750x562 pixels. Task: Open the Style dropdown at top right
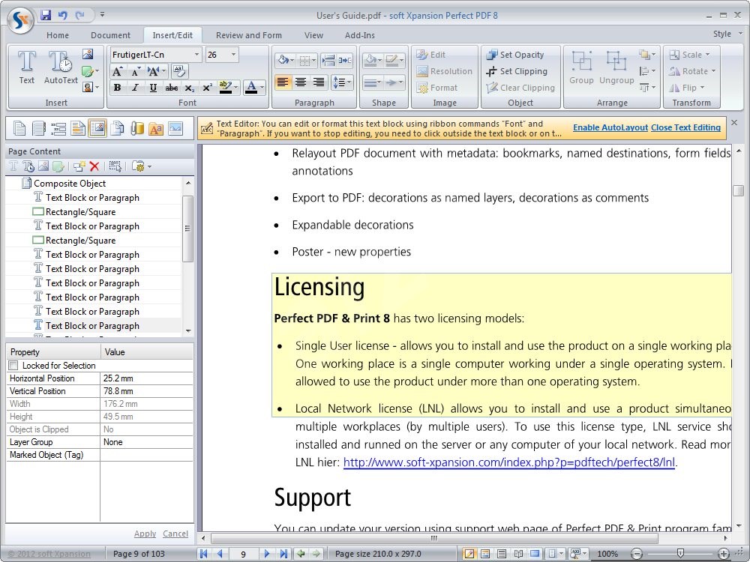click(727, 34)
